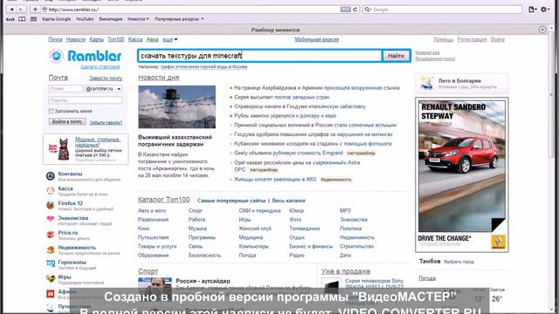
Task: Open the @rambler.ru domain dropdown
Action: (x=103, y=89)
